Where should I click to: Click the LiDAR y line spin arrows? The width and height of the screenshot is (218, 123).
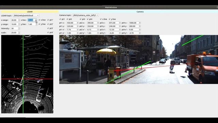pos(36,24)
